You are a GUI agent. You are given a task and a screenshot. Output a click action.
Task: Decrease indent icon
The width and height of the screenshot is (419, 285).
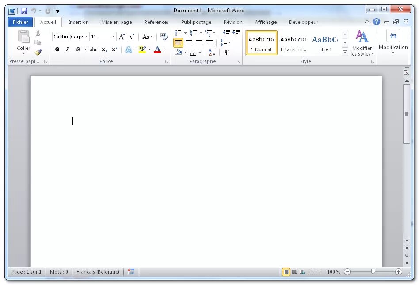[226, 33]
